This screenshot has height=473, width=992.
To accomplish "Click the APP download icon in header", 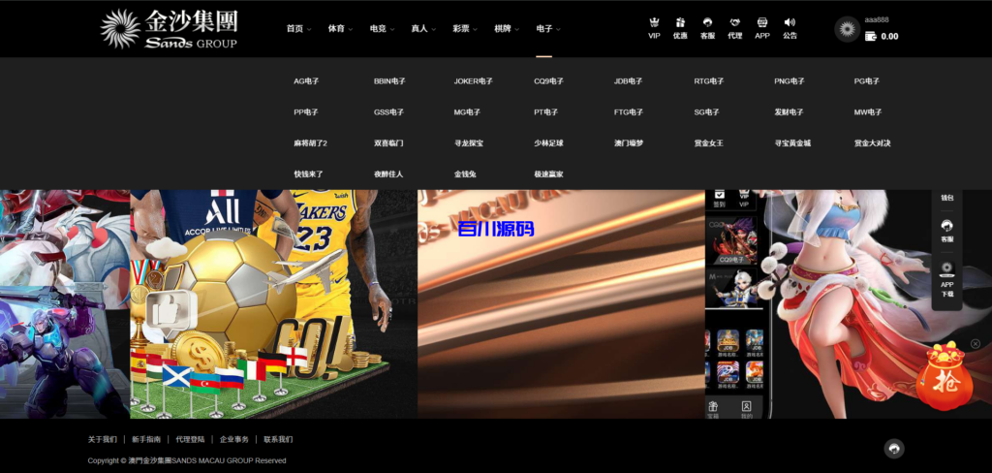I will tap(762, 22).
